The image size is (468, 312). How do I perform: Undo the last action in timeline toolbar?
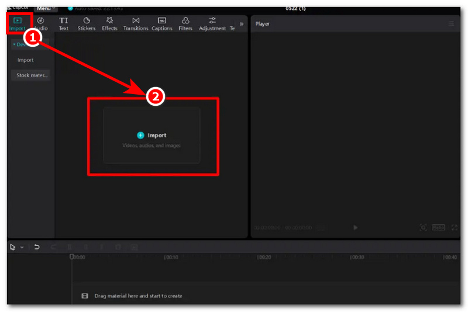pyautogui.click(x=37, y=247)
